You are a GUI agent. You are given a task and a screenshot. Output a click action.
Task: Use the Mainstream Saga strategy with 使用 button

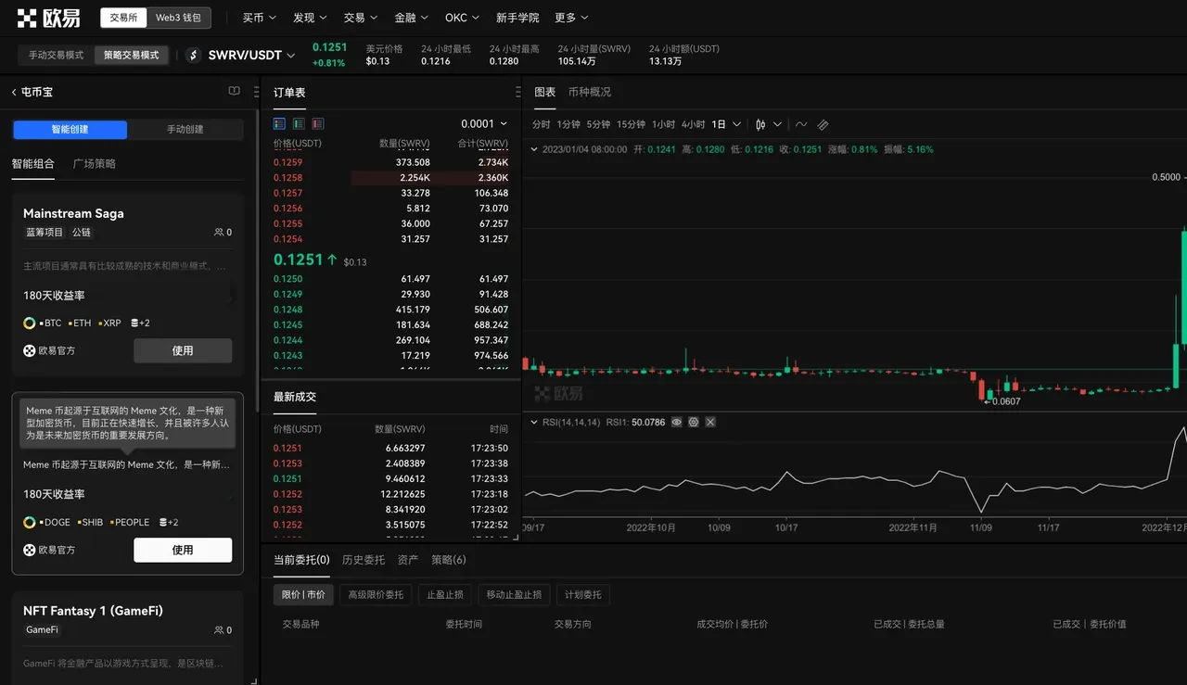click(x=183, y=350)
